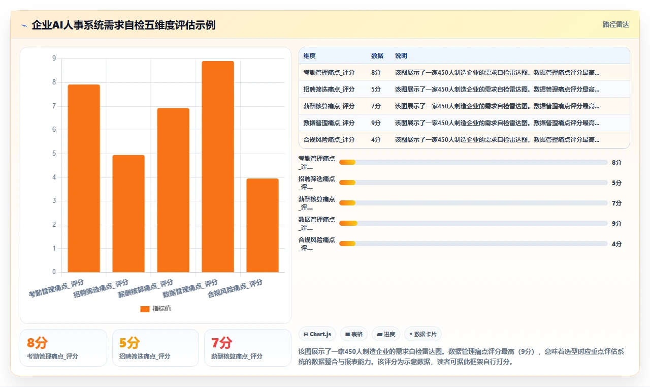This screenshot has width=650, height=387.
Task: Open the 5分 招聘筛选痛点 data card
Action: click(x=155, y=348)
